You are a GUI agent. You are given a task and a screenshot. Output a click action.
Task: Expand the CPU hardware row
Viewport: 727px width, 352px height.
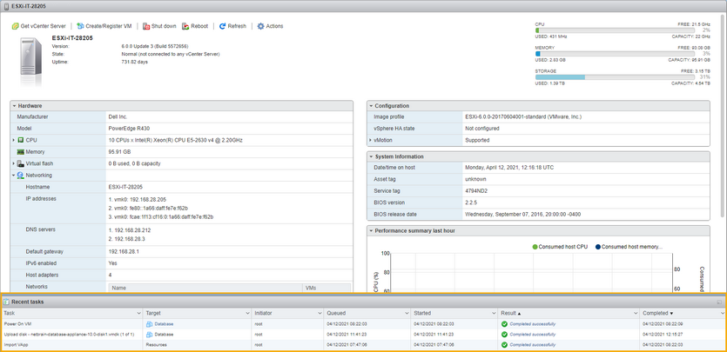14,140
